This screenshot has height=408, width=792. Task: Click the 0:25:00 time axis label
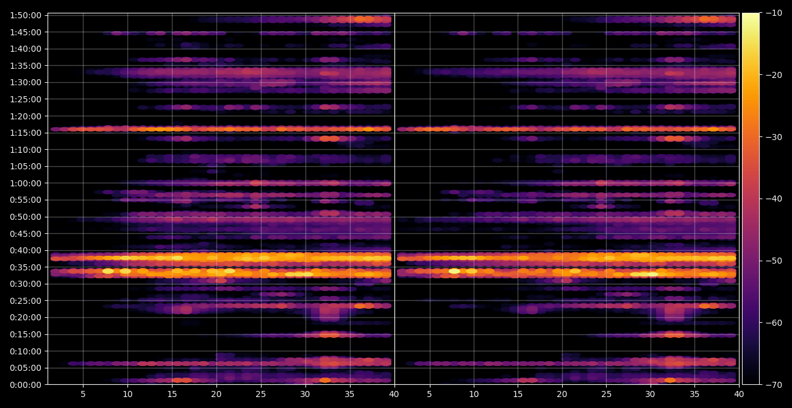[x=26, y=301]
